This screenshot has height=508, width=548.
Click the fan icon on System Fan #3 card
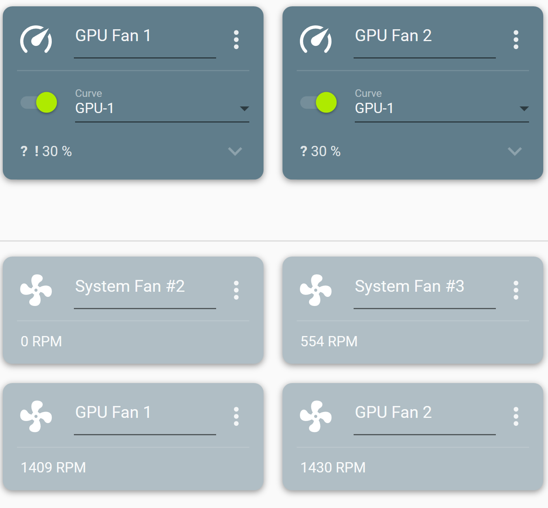316,291
